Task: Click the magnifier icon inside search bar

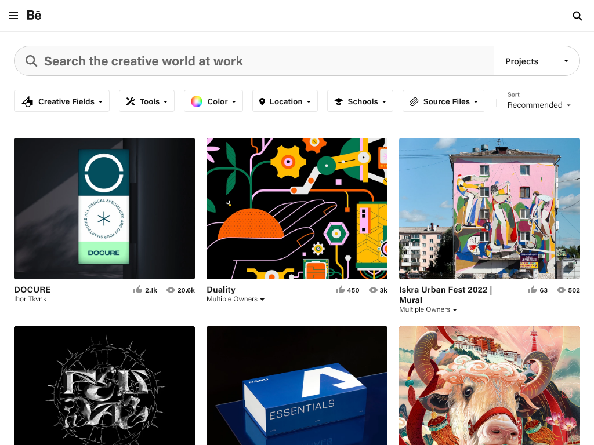Action: tap(31, 61)
